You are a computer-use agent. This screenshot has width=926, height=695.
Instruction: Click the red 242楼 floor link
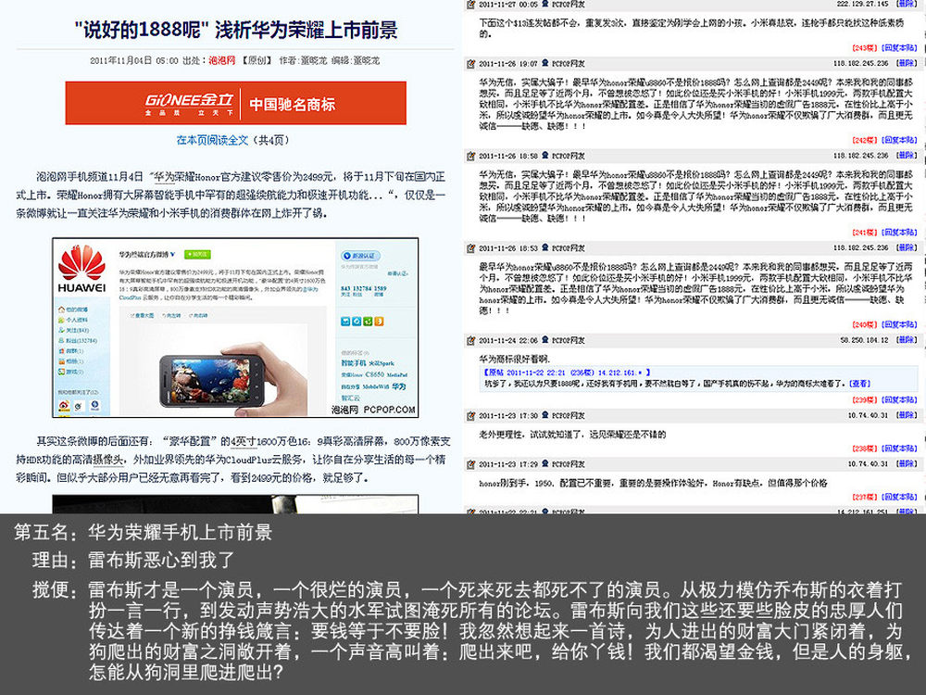865,140
